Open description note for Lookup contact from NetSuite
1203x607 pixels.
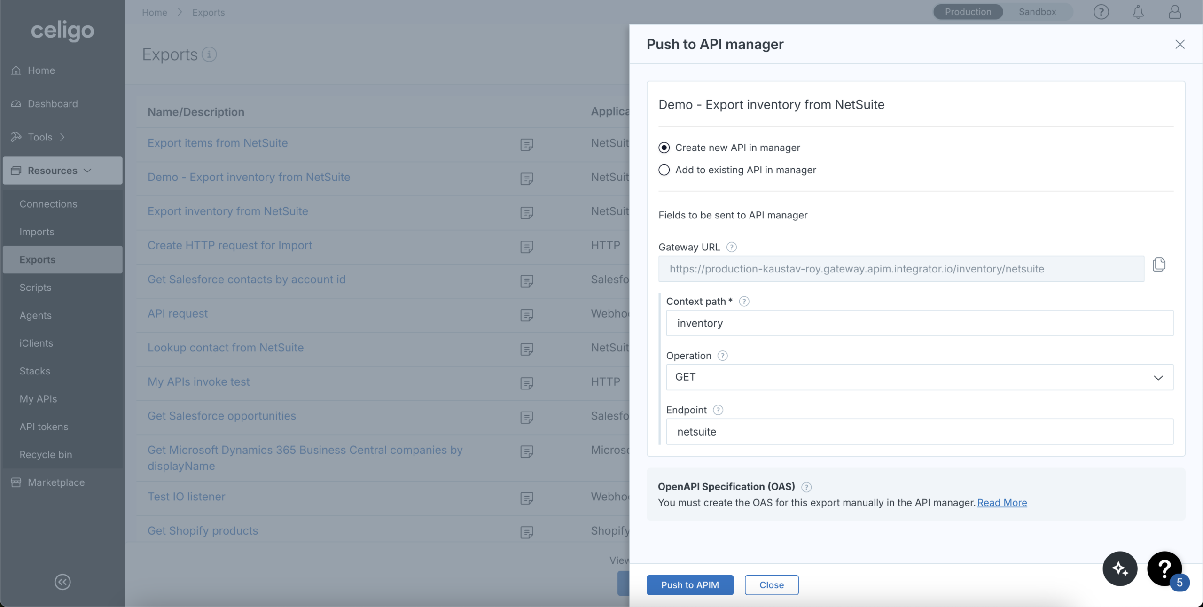click(526, 350)
